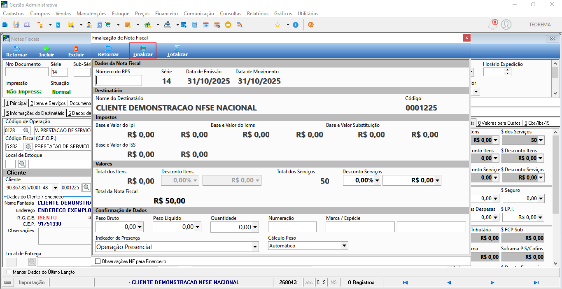Click magnifier beside C.F.O.P. 5.933
The width and height of the screenshot is (562, 289).
pyautogui.click(x=29, y=147)
